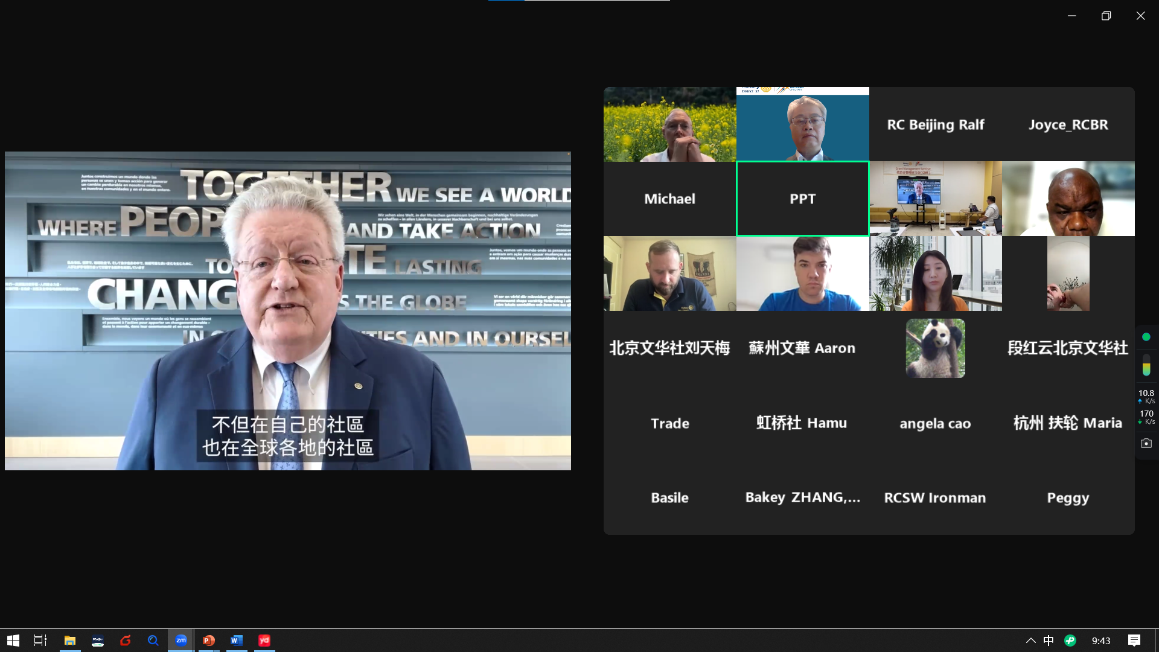The width and height of the screenshot is (1159, 652).
Task: Restore down the Zoom meeting window
Action: 1106,16
